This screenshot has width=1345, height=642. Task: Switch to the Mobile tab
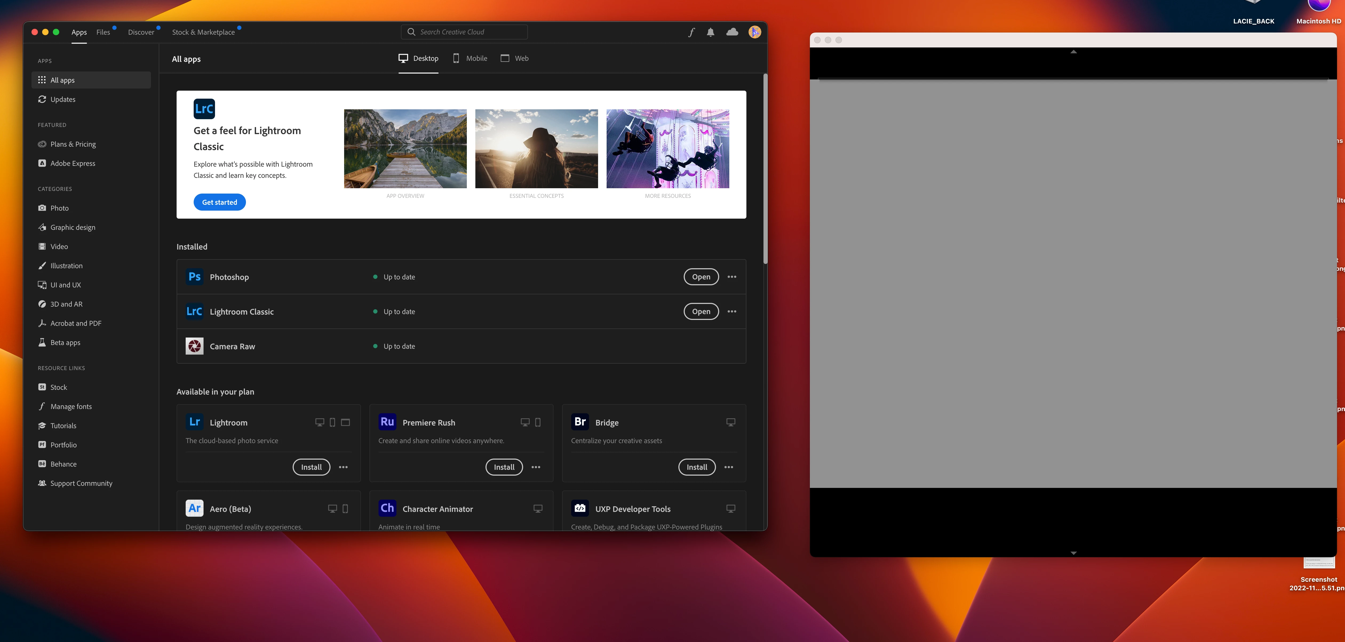470,58
